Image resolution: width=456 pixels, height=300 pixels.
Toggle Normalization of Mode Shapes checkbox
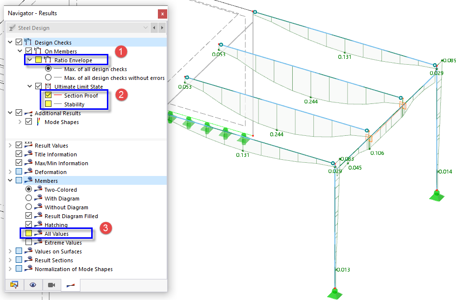point(19,268)
